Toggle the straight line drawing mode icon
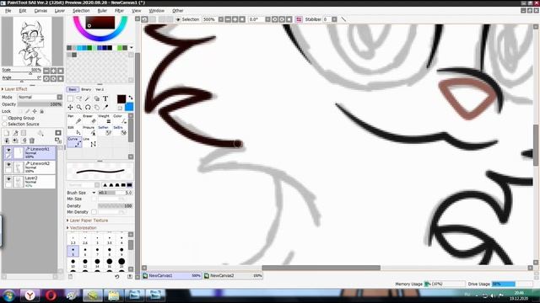This screenshot has height=303, width=540. (x=343, y=19)
